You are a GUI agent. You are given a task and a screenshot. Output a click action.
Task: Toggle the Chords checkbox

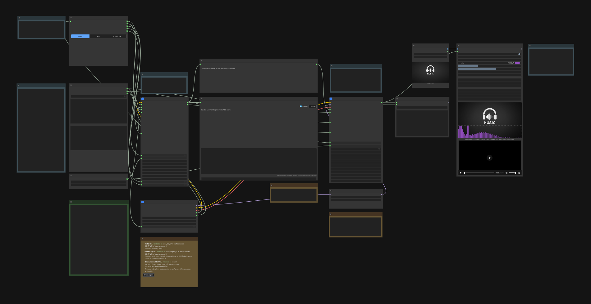(301, 106)
